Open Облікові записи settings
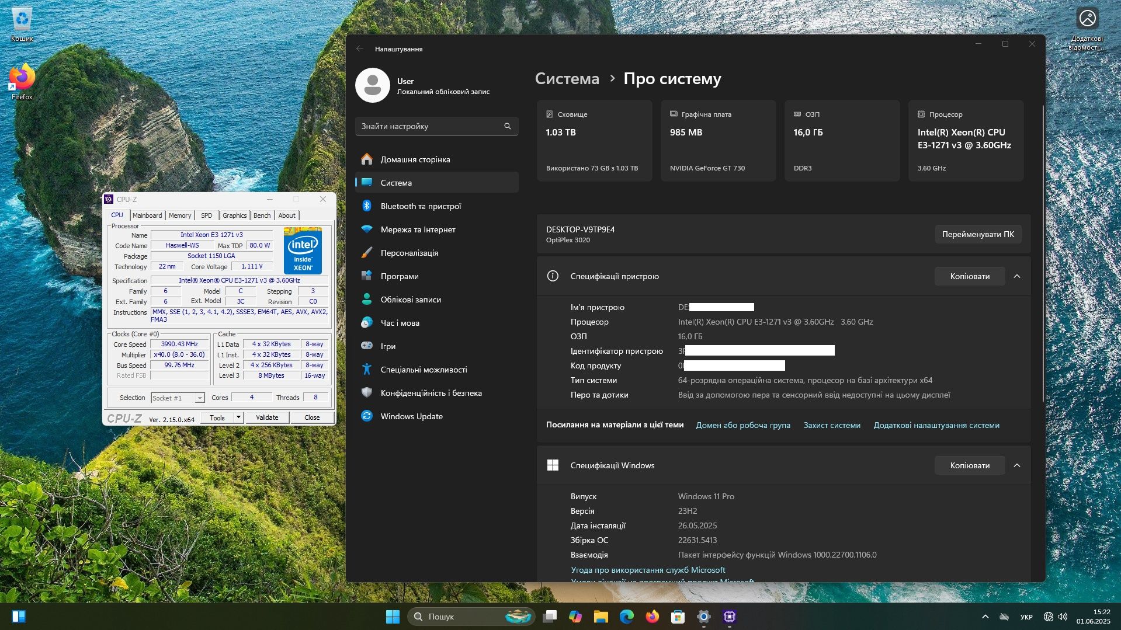Viewport: 1121px width, 630px height. click(x=436, y=300)
